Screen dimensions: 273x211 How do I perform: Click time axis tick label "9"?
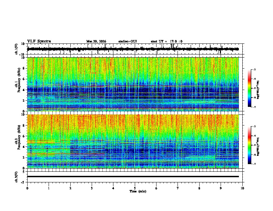221,188
